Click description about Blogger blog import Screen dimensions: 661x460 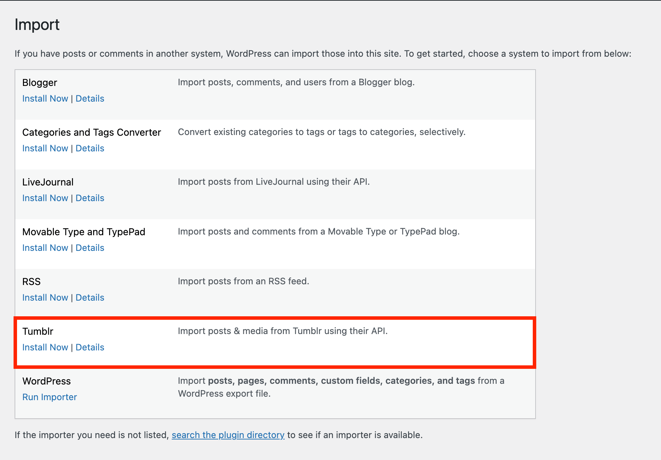296,82
